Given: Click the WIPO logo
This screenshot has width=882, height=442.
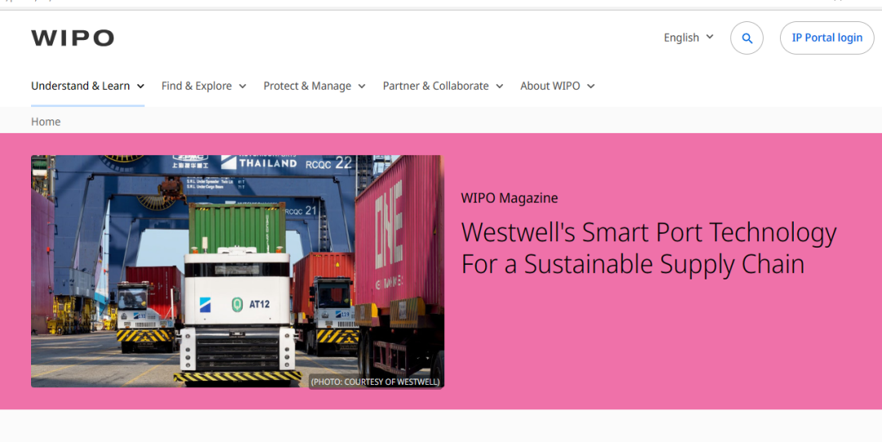Looking at the screenshot, I should [x=73, y=38].
